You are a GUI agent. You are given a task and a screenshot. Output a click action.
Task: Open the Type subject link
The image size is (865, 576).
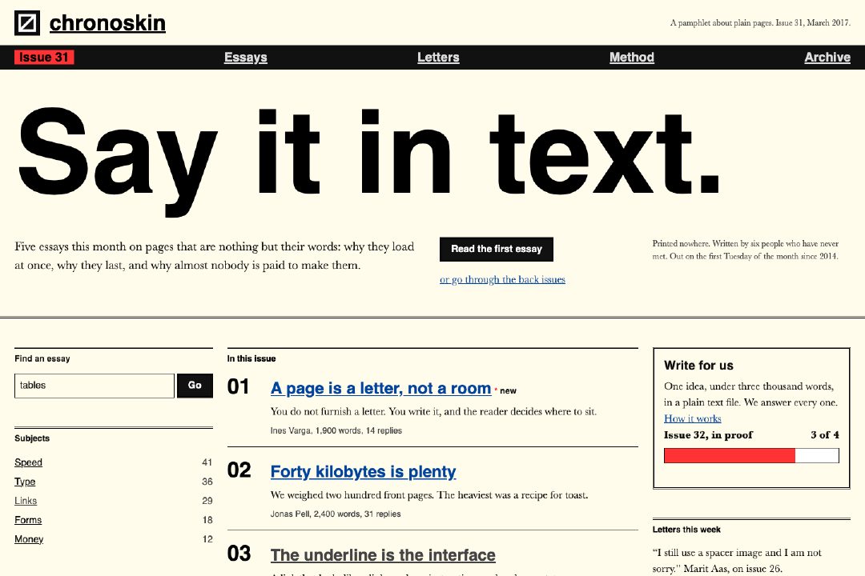click(x=25, y=482)
